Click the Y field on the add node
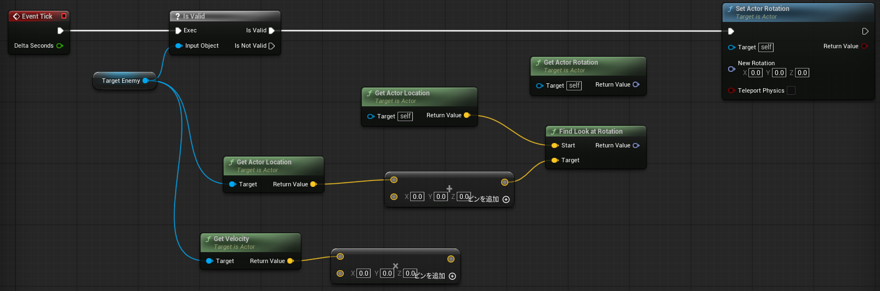880x291 pixels. point(441,197)
